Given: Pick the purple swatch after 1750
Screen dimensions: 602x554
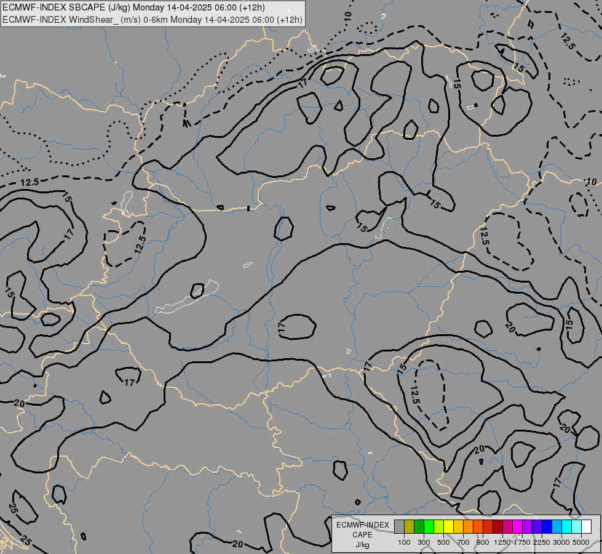Looking at the screenshot, I should tap(528, 527).
